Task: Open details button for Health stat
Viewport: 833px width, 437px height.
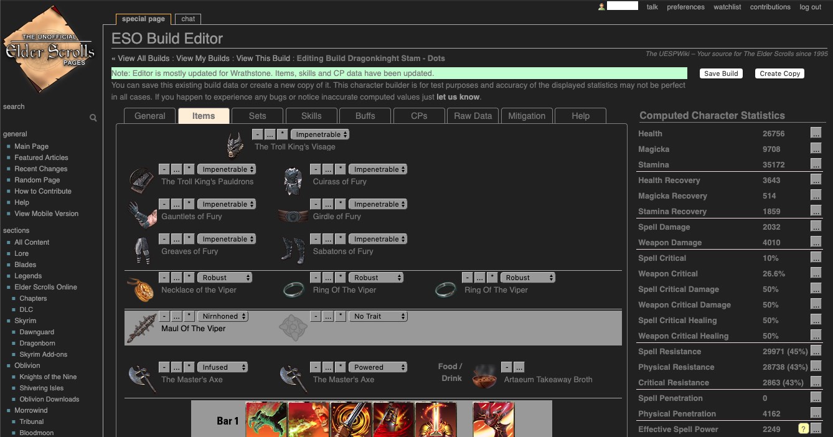Action: point(816,133)
